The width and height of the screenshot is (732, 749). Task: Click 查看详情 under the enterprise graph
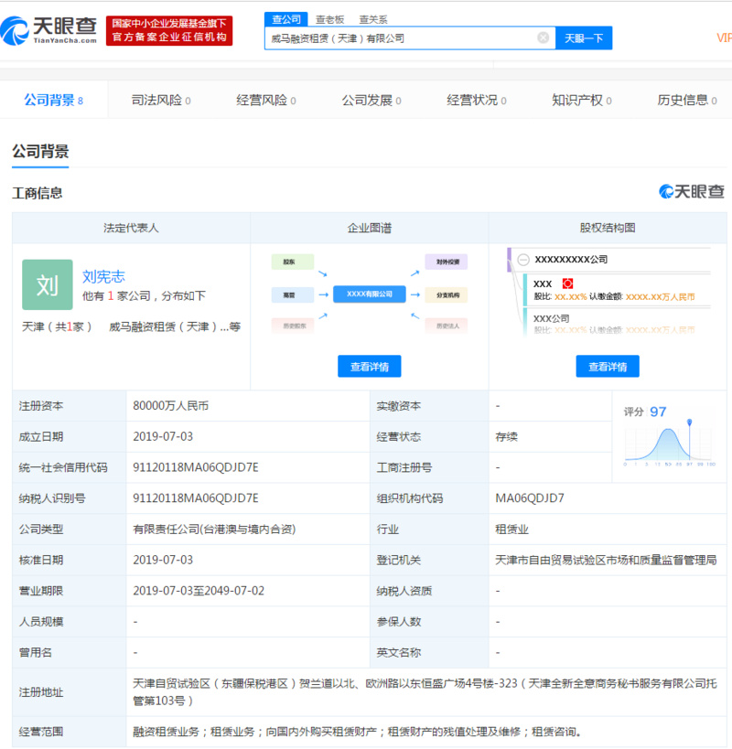coord(369,366)
